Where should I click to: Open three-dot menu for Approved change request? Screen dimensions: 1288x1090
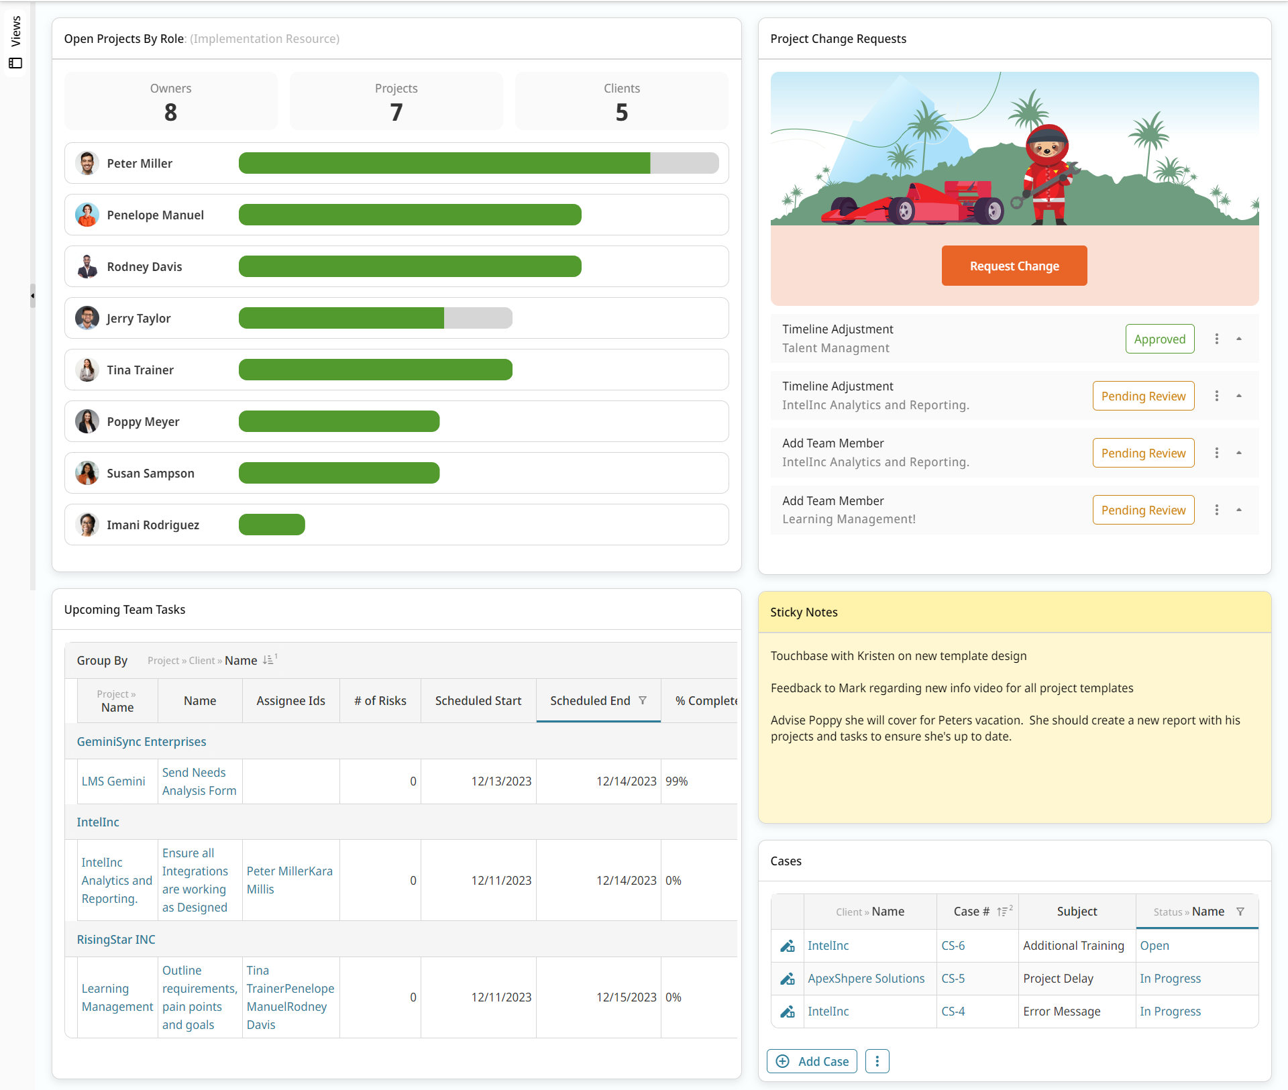point(1217,339)
